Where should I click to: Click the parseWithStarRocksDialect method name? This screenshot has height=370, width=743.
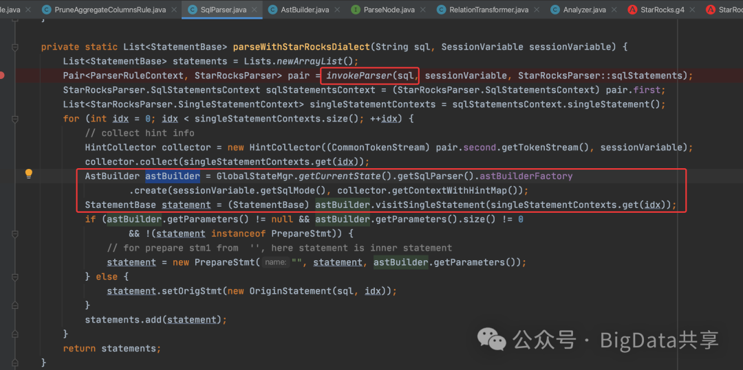[301, 47]
